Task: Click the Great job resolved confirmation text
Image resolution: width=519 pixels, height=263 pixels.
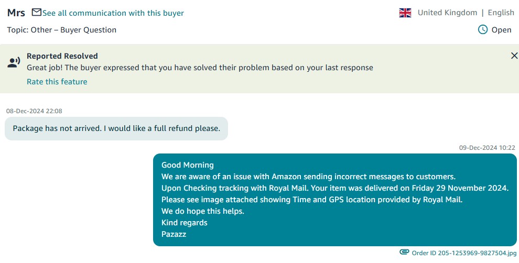Action: tap(200, 68)
